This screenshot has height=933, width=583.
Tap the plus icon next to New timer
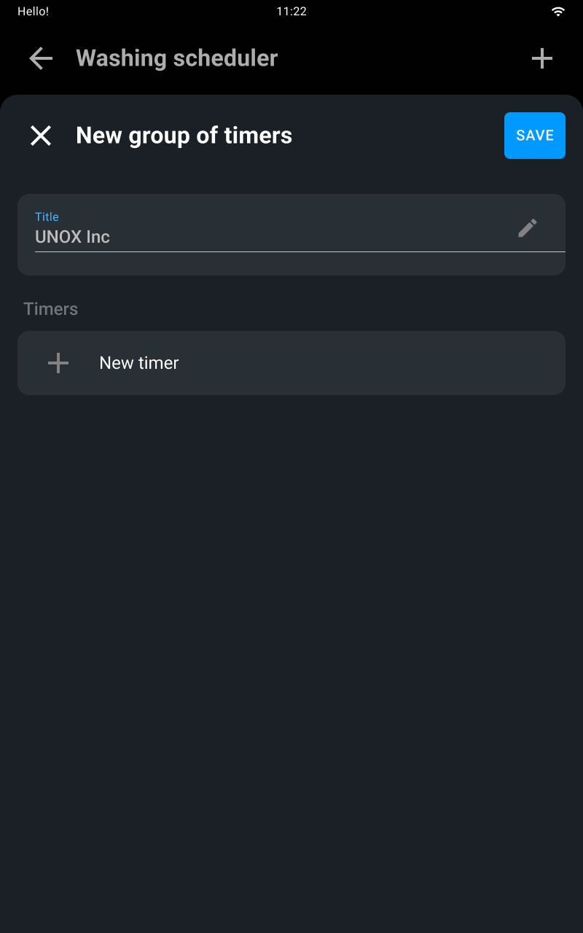[58, 363]
